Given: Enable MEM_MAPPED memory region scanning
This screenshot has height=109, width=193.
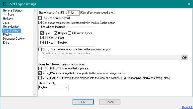Looking at the screenshot, I should coord(40,78).
